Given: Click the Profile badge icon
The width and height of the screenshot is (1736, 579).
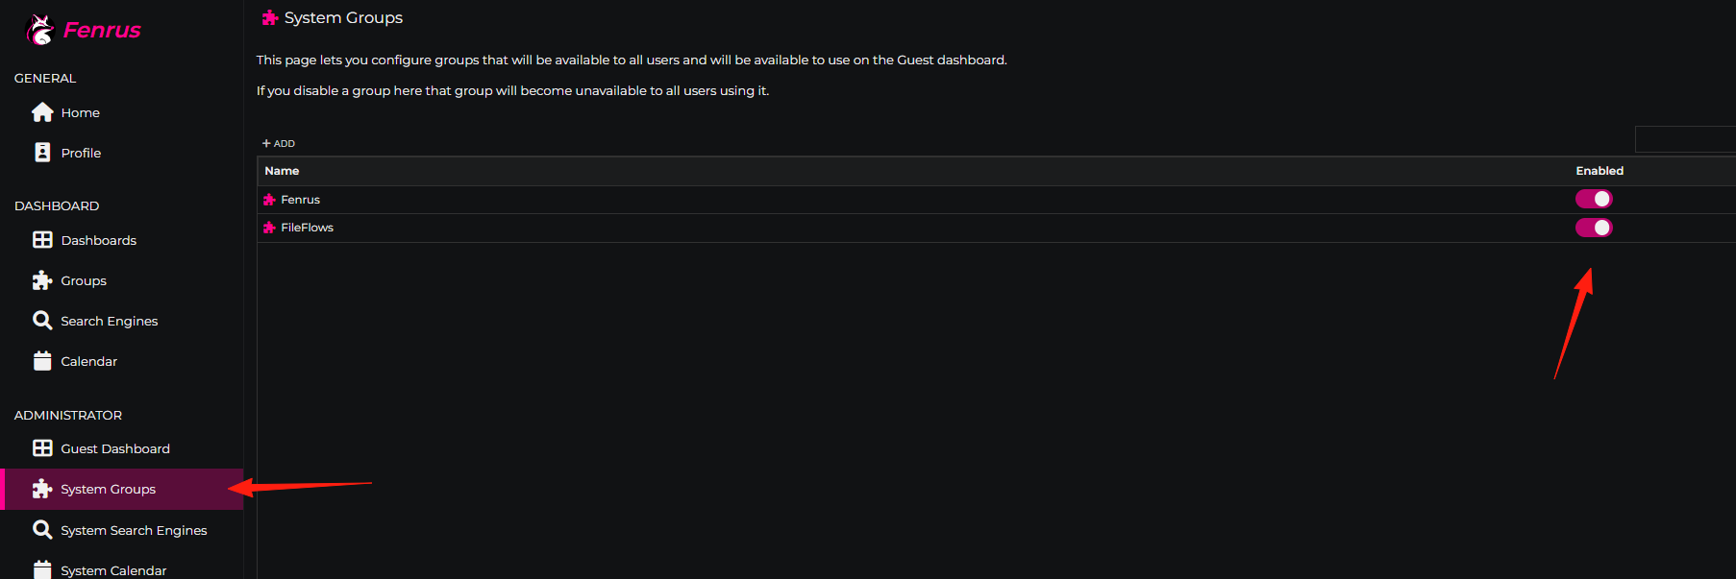Looking at the screenshot, I should (42, 153).
